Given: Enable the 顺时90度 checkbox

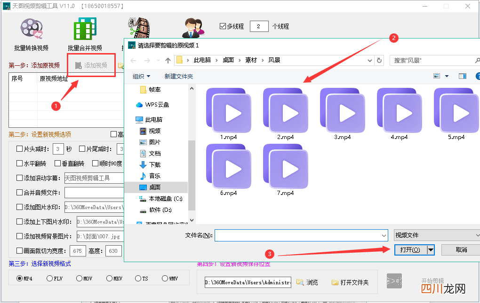Looking at the screenshot, I should click(95, 163).
